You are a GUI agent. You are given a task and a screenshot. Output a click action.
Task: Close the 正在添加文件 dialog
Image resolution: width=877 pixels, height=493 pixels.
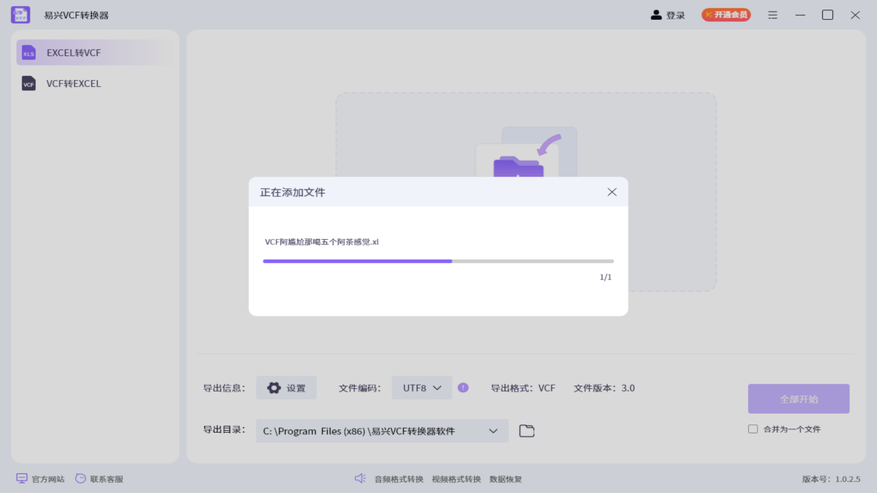click(612, 192)
